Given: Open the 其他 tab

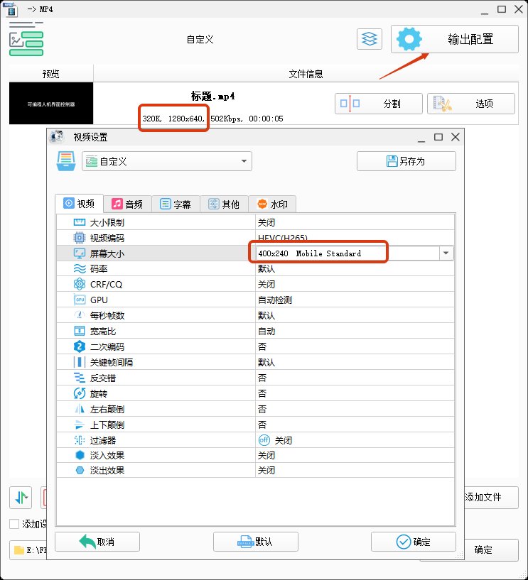Looking at the screenshot, I should click(x=224, y=204).
